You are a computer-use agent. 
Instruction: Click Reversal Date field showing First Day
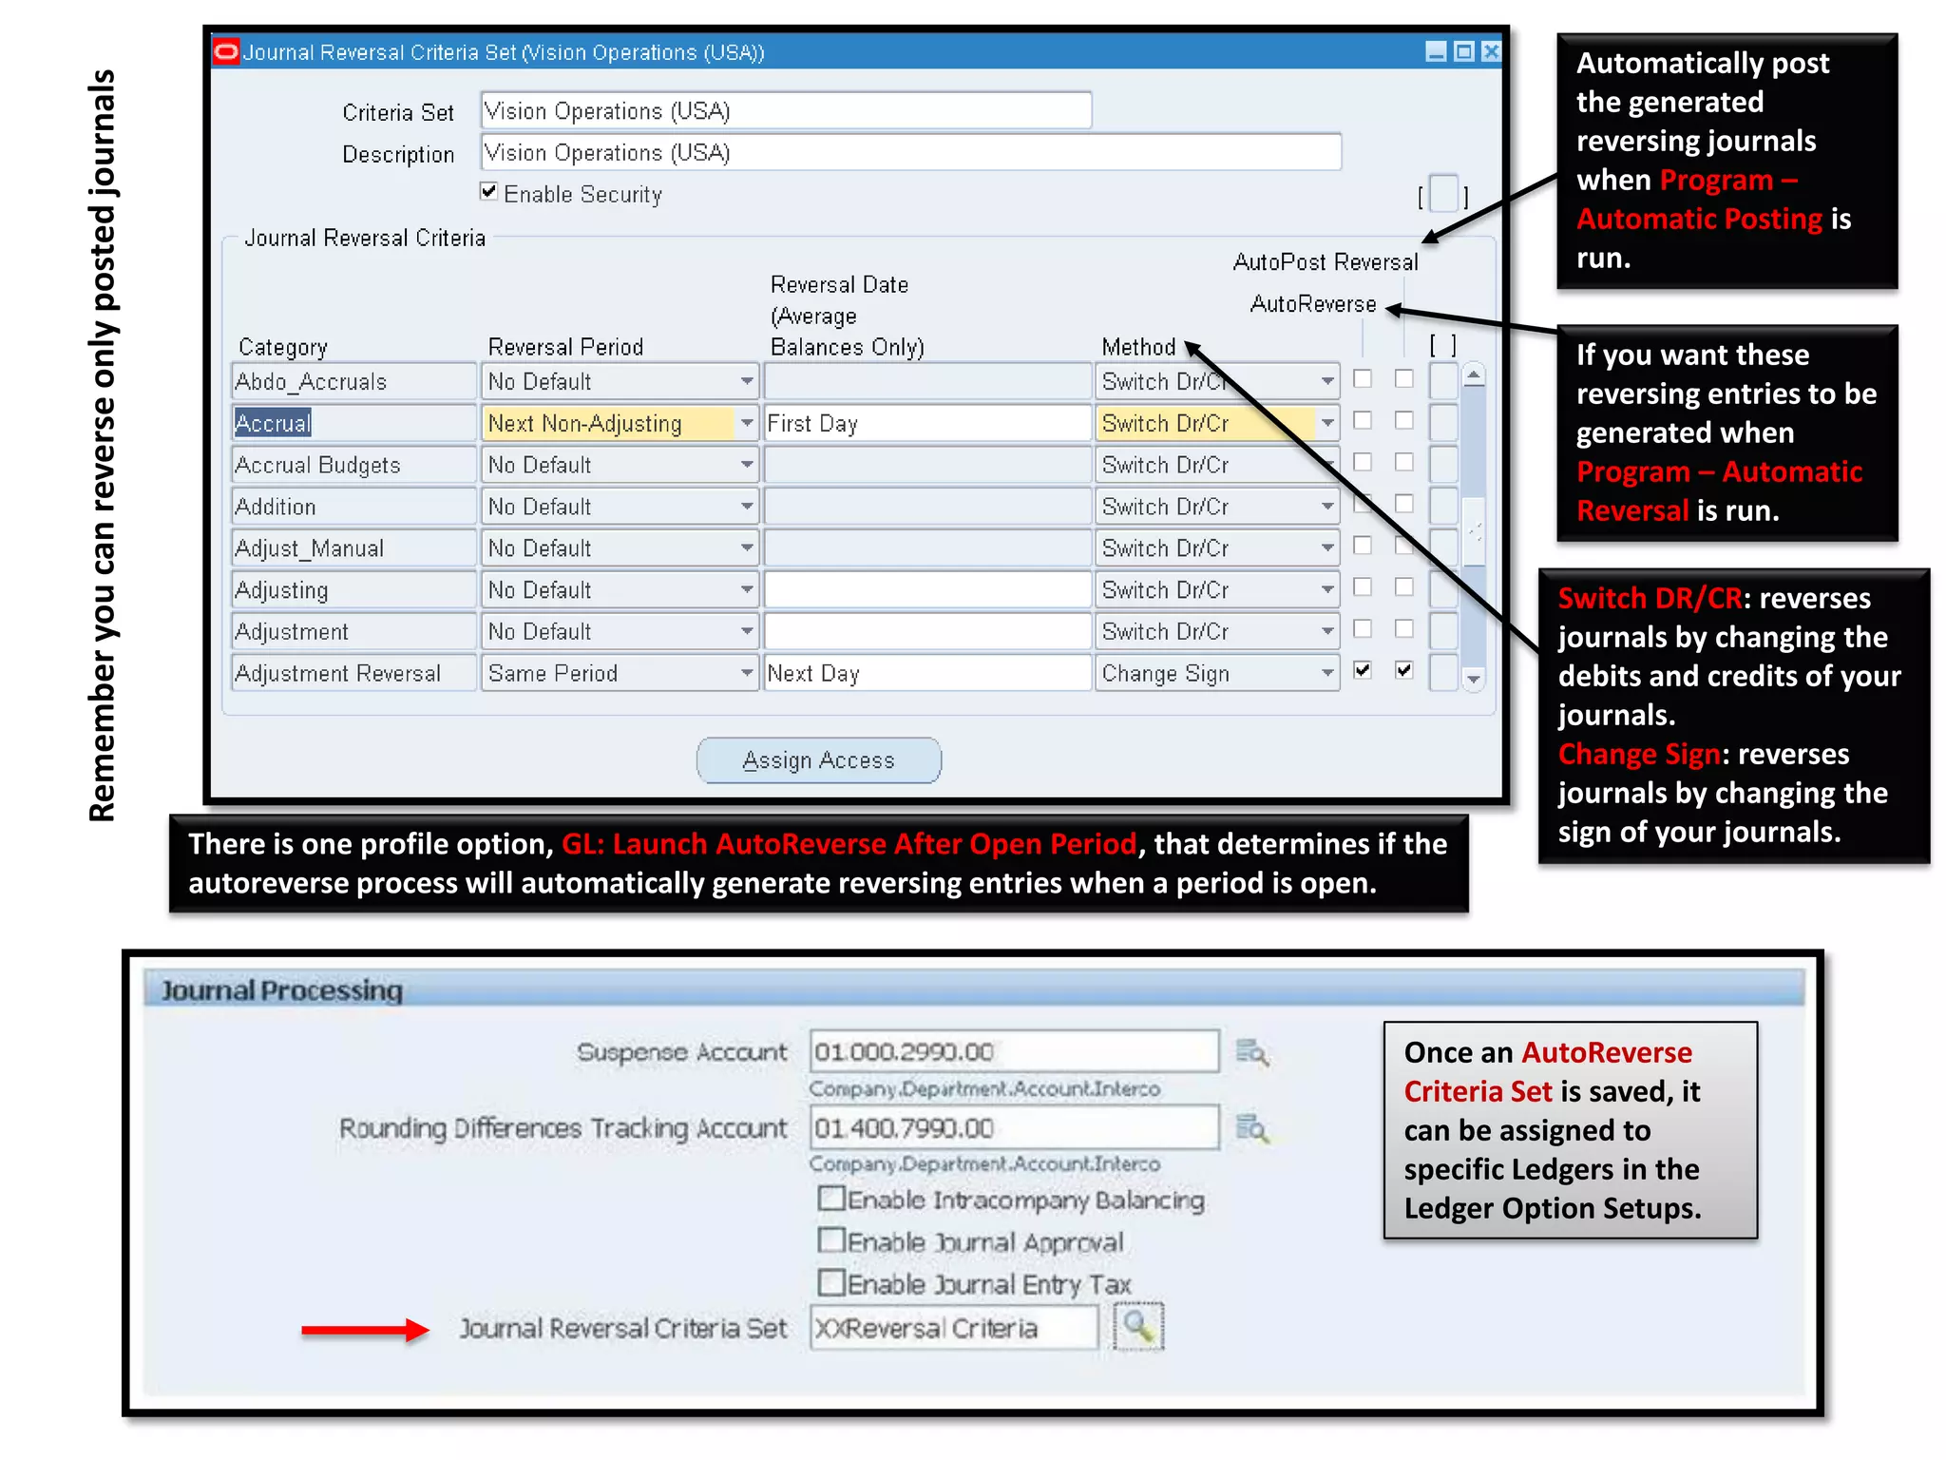tap(927, 423)
